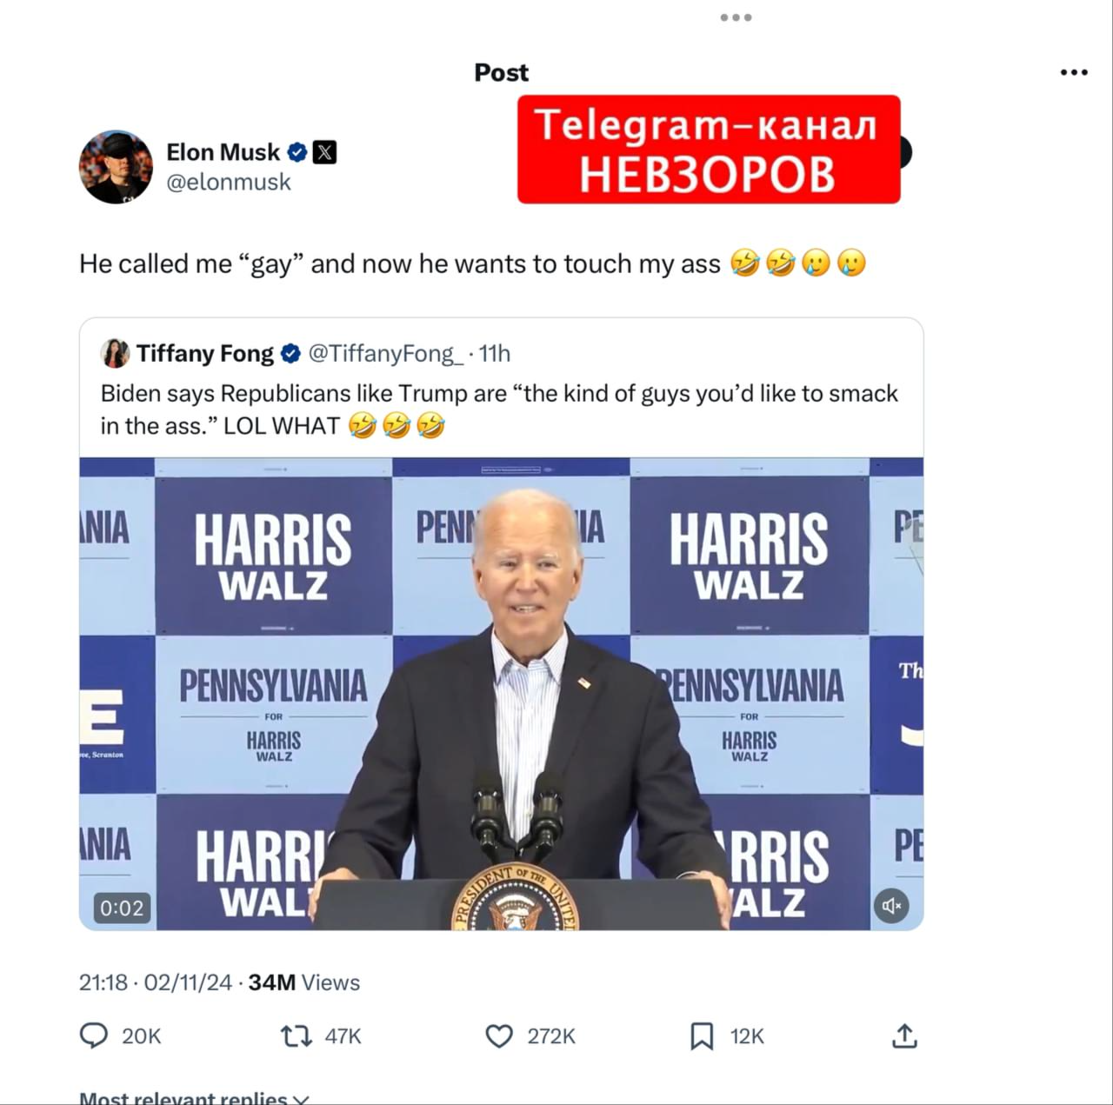Click Elon Musk's blue verified checkmark
Viewport: 1113px width, 1105px height.
tap(297, 152)
